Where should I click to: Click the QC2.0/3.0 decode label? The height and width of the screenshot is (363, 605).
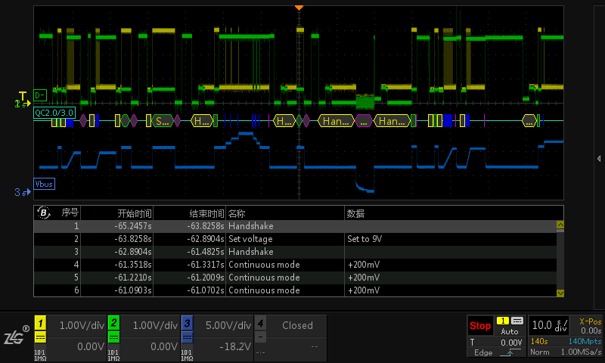tap(54, 113)
